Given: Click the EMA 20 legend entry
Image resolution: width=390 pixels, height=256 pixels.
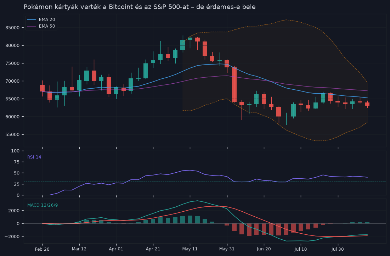Looking at the screenshot, I should click(x=41, y=20).
